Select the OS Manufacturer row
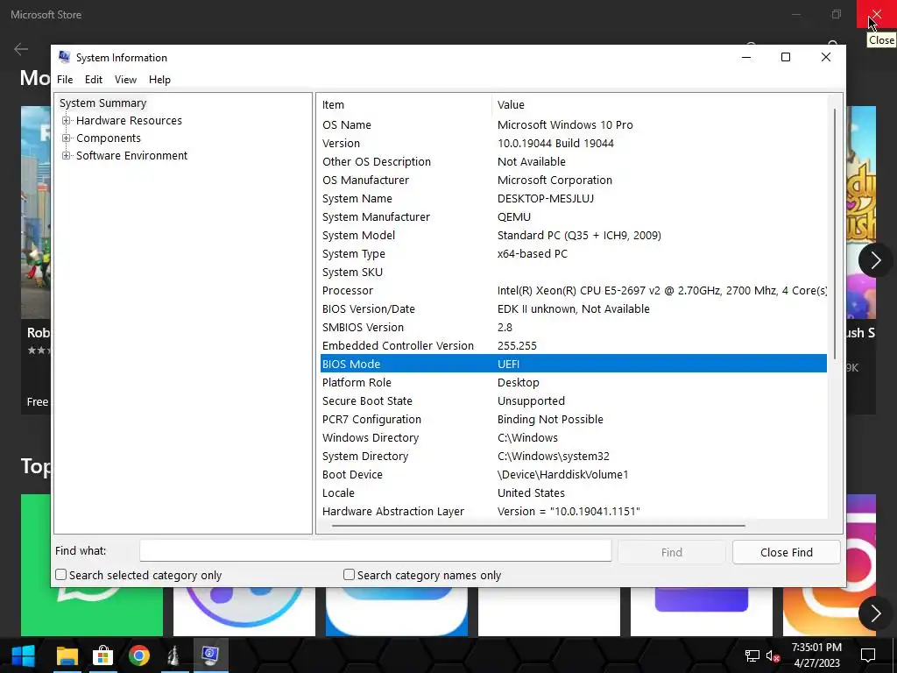This screenshot has width=897, height=673. pos(573,180)
